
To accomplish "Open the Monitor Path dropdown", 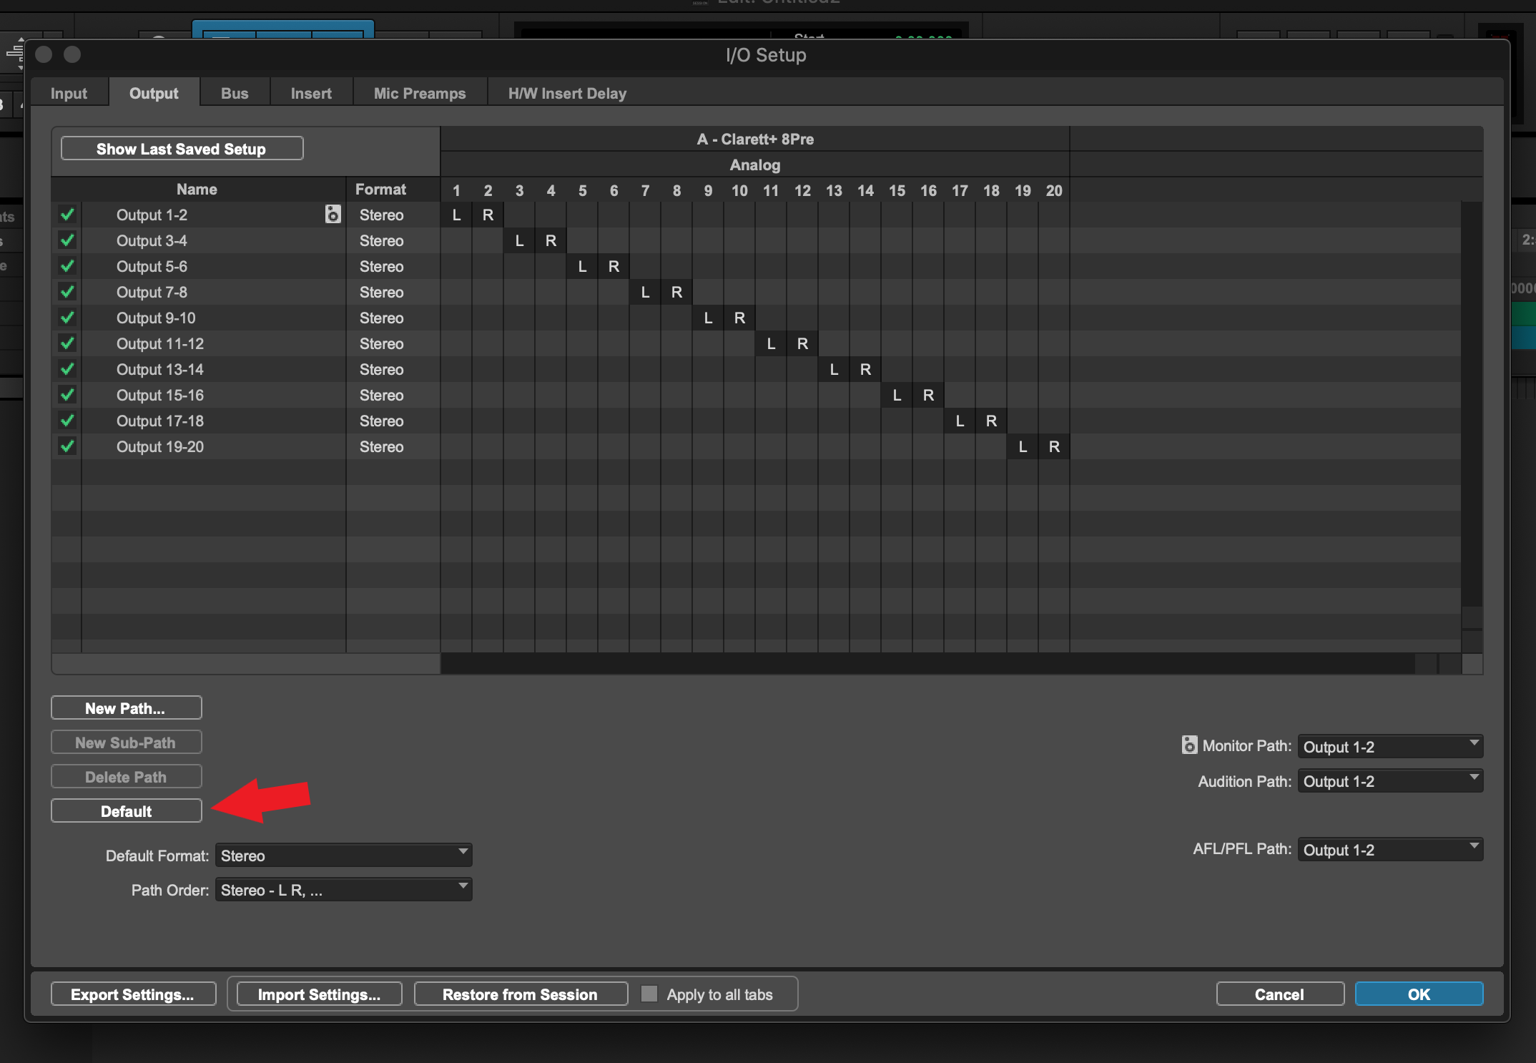I will pyautogui.click(x=1389, y=746).
